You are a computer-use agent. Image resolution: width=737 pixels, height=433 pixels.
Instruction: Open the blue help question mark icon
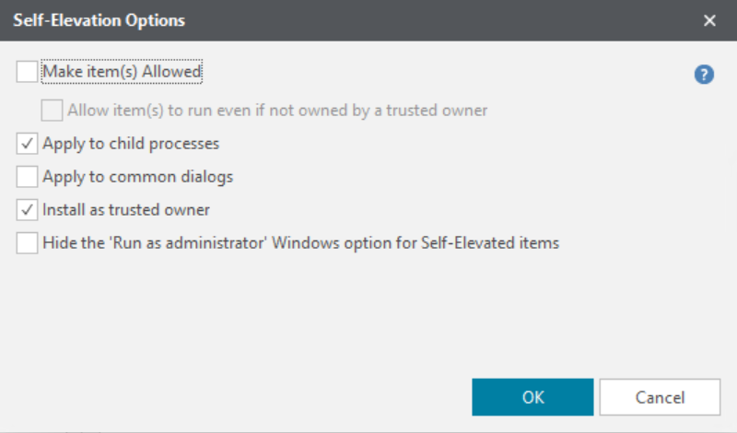point(704,75)
